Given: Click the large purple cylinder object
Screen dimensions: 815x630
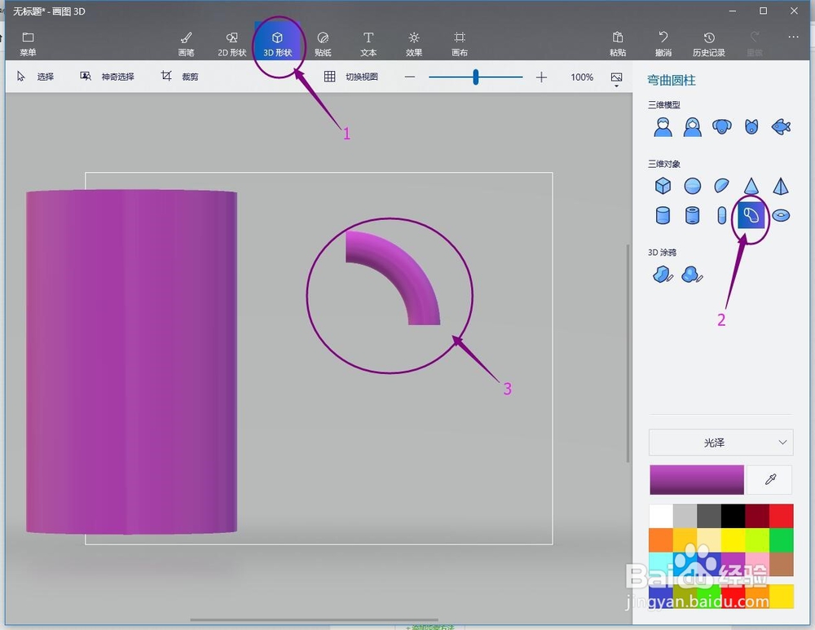Looking at the screenshot, I should [x=131, y=362].
